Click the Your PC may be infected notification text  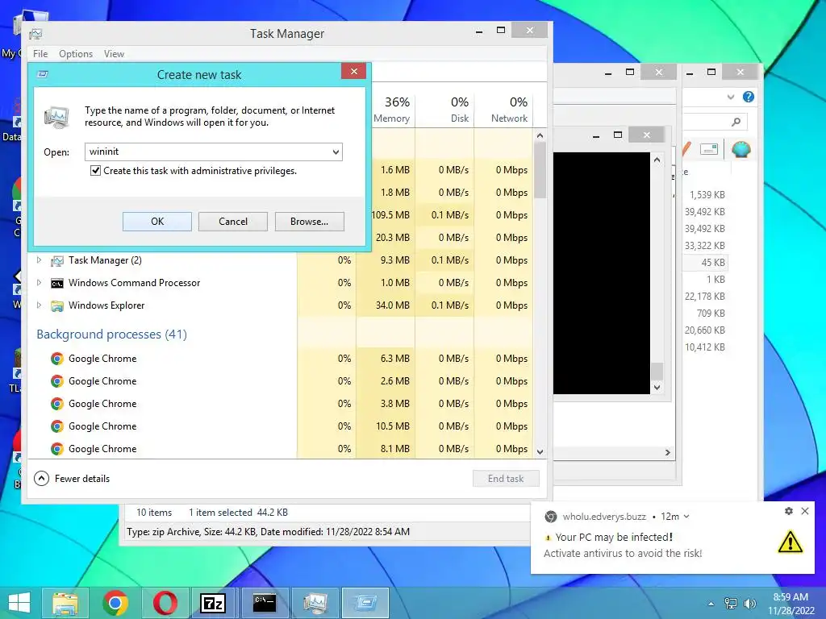coord(614,538)
